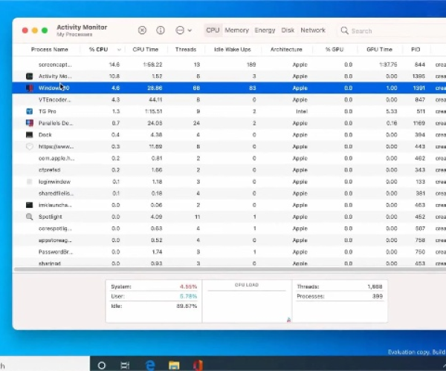Select the TG Pro process icon
This screenshot has width=446, height=371.
coord(30,111)
